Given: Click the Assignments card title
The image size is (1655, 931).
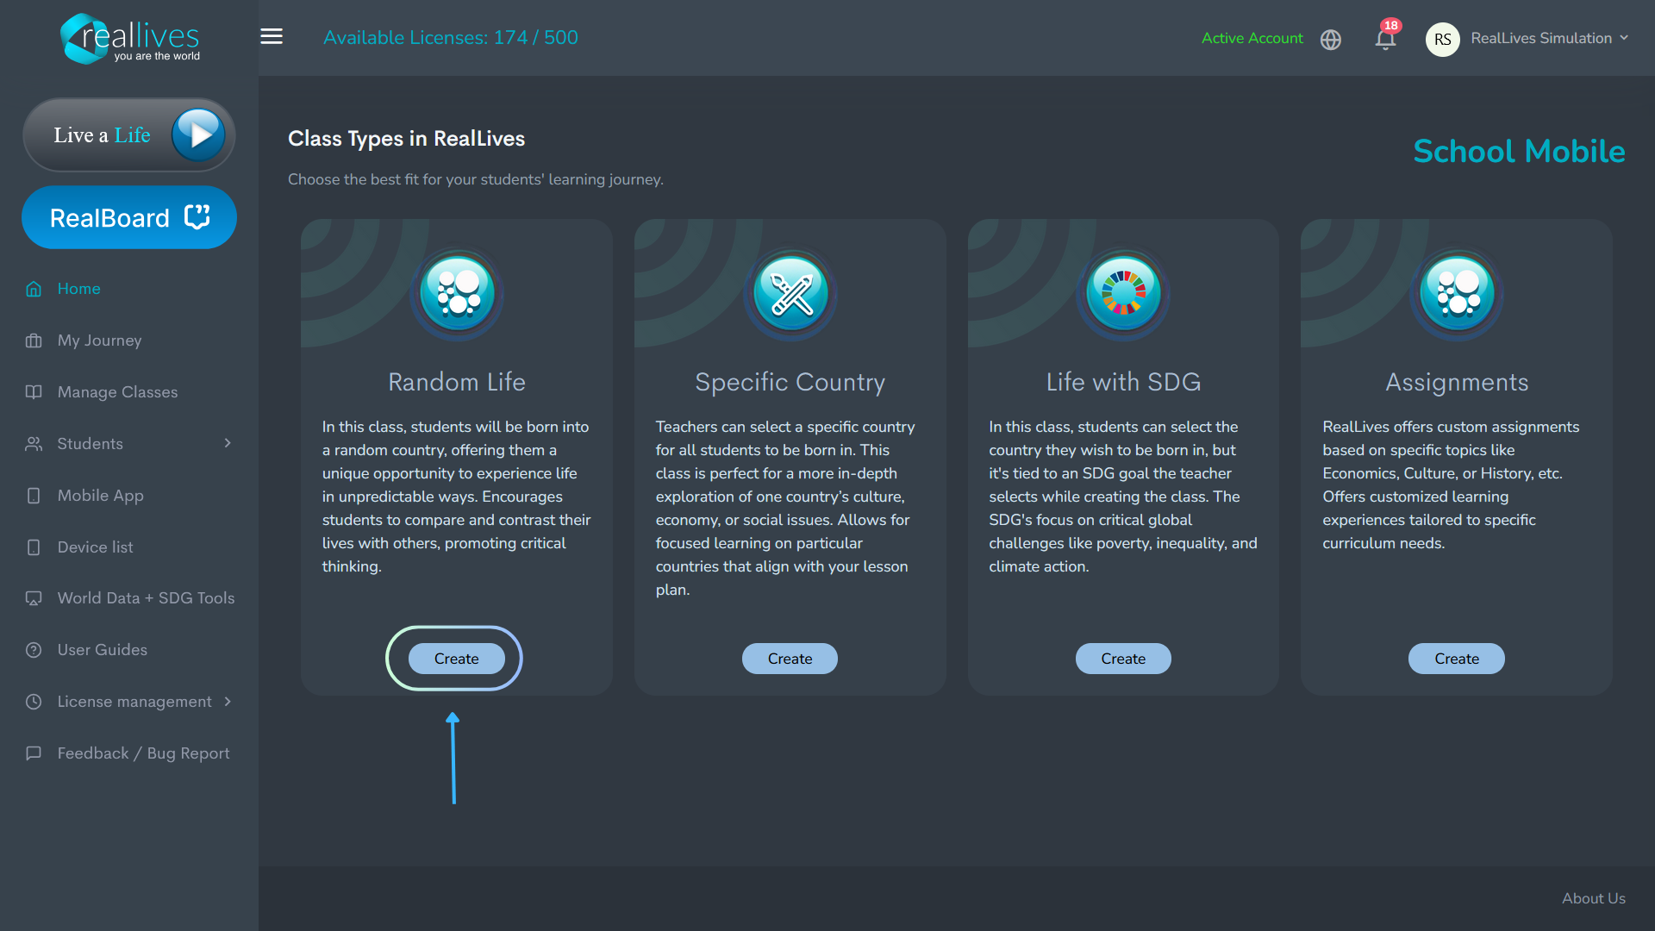Looking at the screenshot, I should click(x=1457, y=382).
